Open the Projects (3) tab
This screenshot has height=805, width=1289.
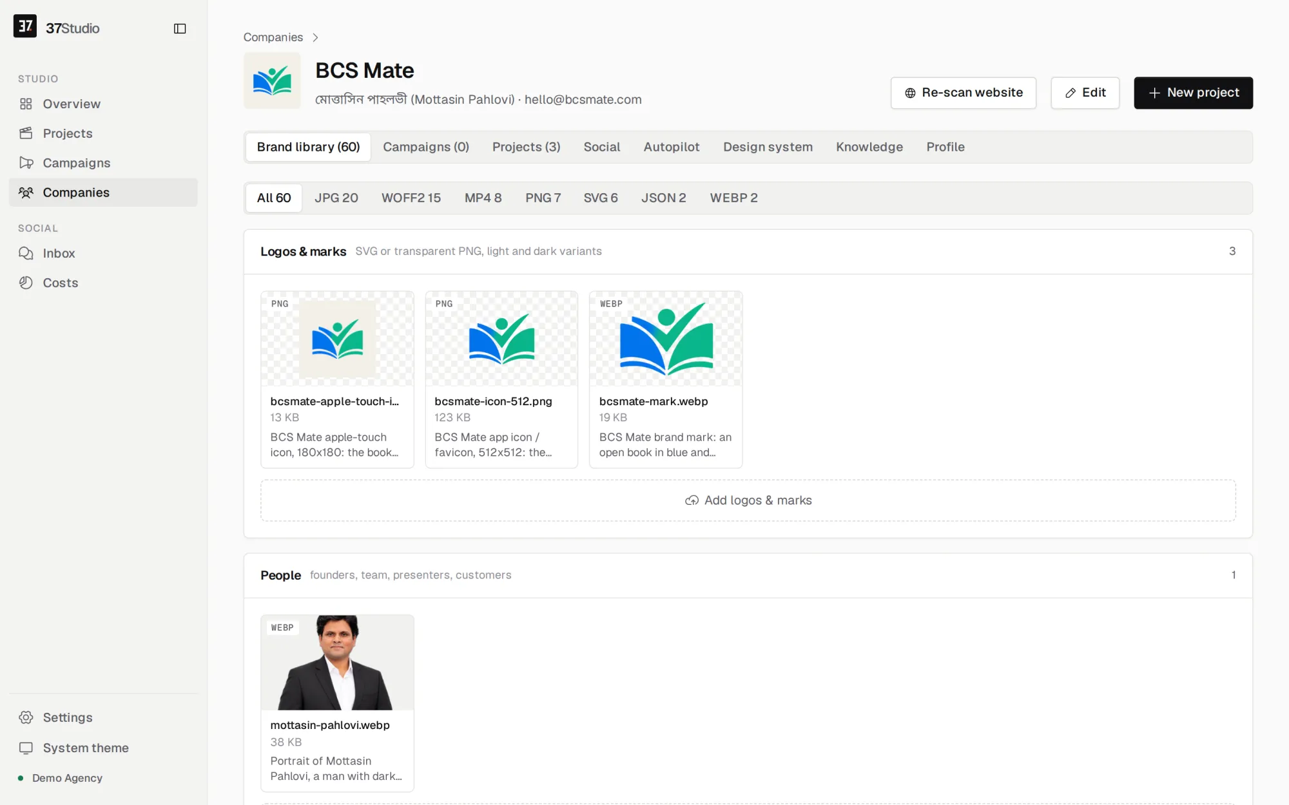(527, 147)
